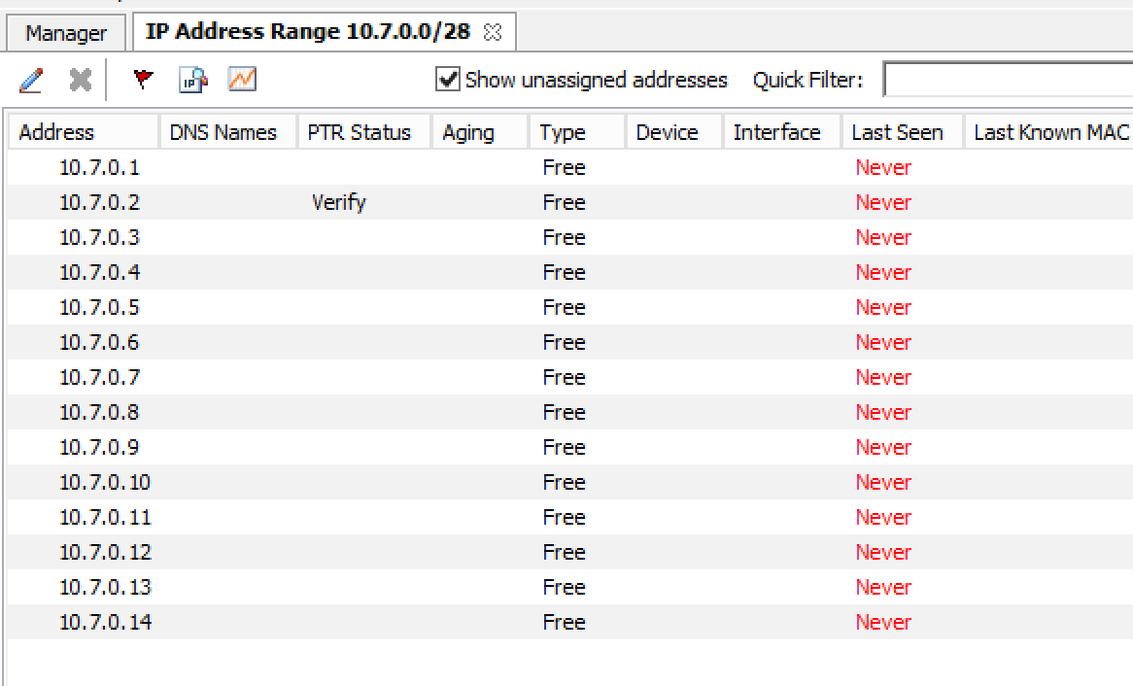This screenshot has height=686, width=1133.
Task: Click the red flag icon
Action: pyautogui.click(x=143, y=80)
